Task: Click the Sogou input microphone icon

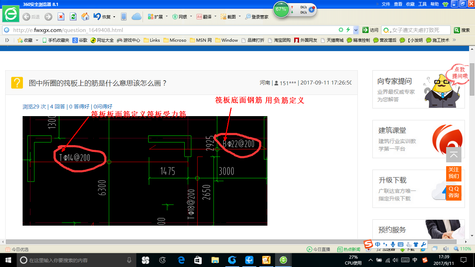Action: pos(393,244)
